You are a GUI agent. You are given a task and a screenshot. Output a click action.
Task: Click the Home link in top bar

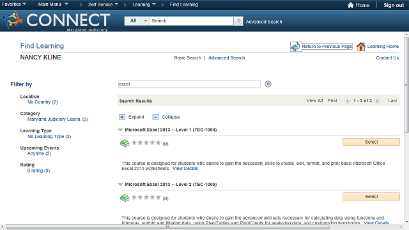click(x=362, y=5)
